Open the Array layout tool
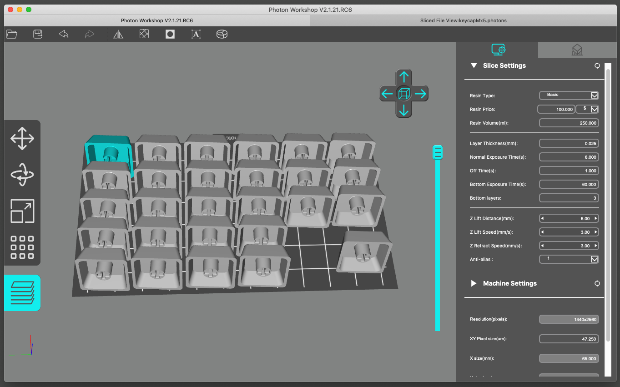 click(22, 247)
